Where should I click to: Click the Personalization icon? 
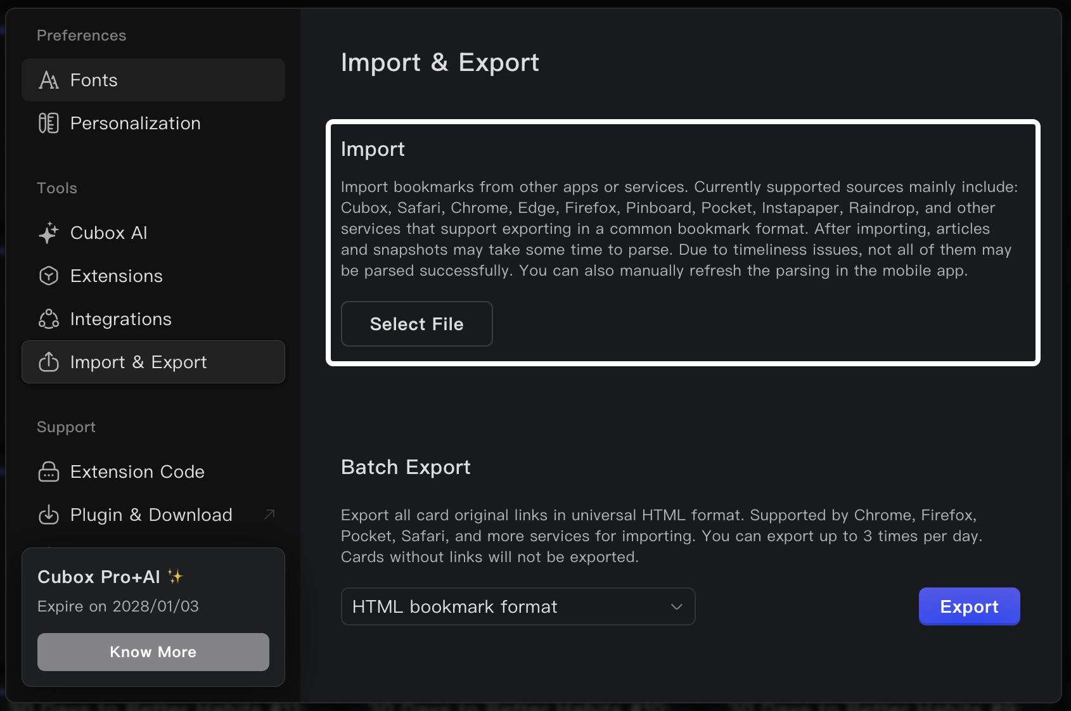click(48, 123)
